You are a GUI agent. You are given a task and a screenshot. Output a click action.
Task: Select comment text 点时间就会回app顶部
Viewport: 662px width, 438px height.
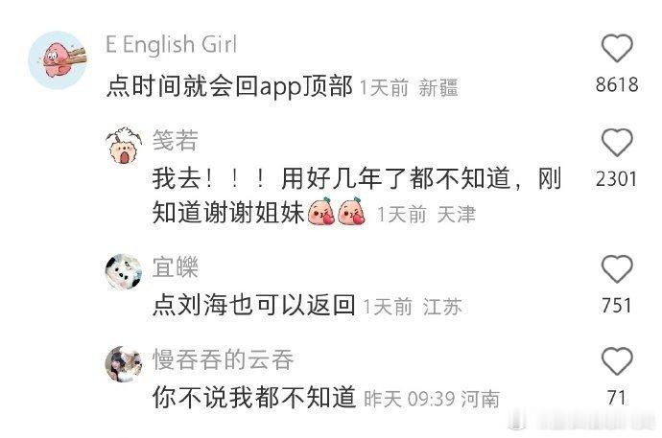(x=229, y=86)
